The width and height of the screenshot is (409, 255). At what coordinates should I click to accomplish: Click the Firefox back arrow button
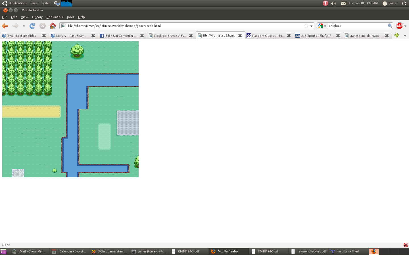(5, 26)
